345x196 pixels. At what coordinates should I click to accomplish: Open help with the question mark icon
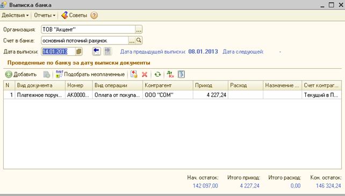(x=94, y=16)
